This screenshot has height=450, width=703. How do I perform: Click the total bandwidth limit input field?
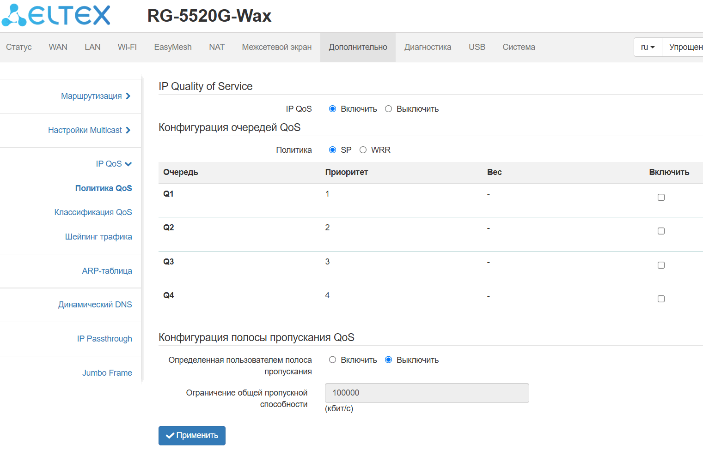(x=427, y=393)
